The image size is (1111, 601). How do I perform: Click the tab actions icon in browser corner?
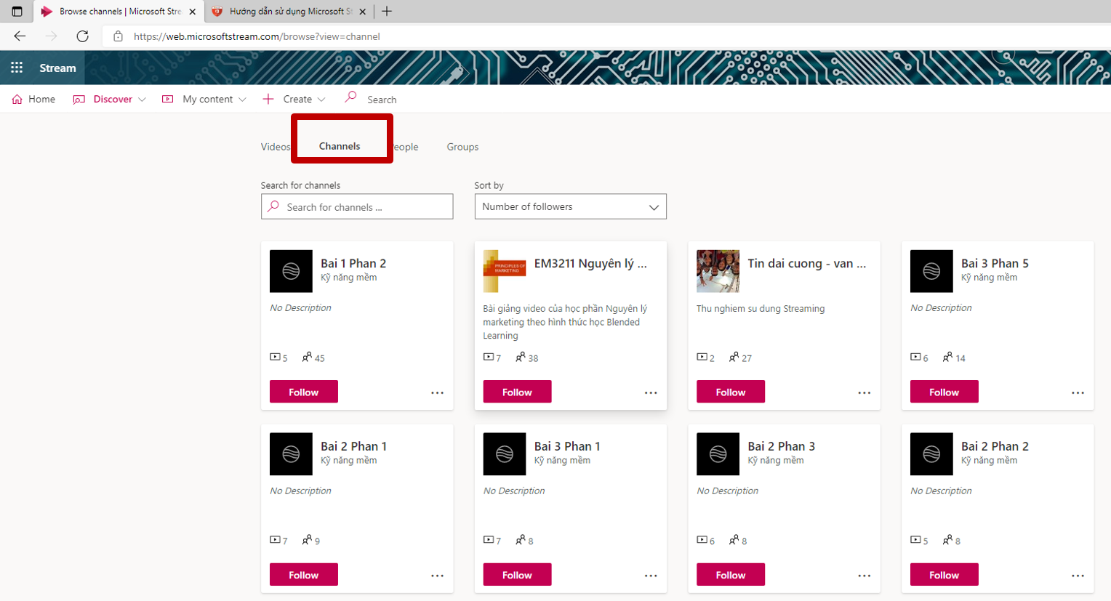(17, 12)
